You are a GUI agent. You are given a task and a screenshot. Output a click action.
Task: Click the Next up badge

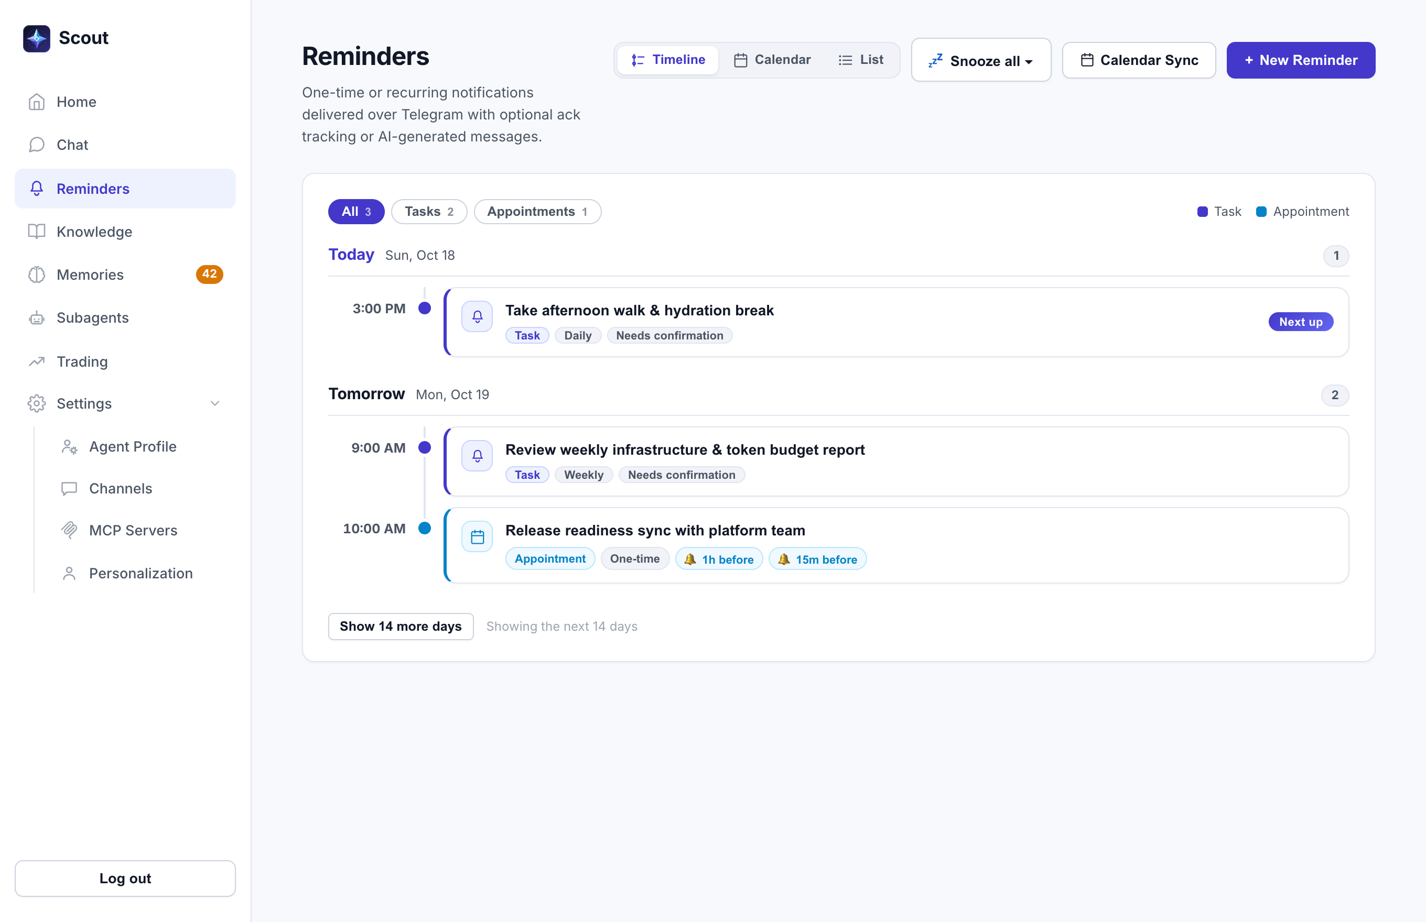(1300, 322)
